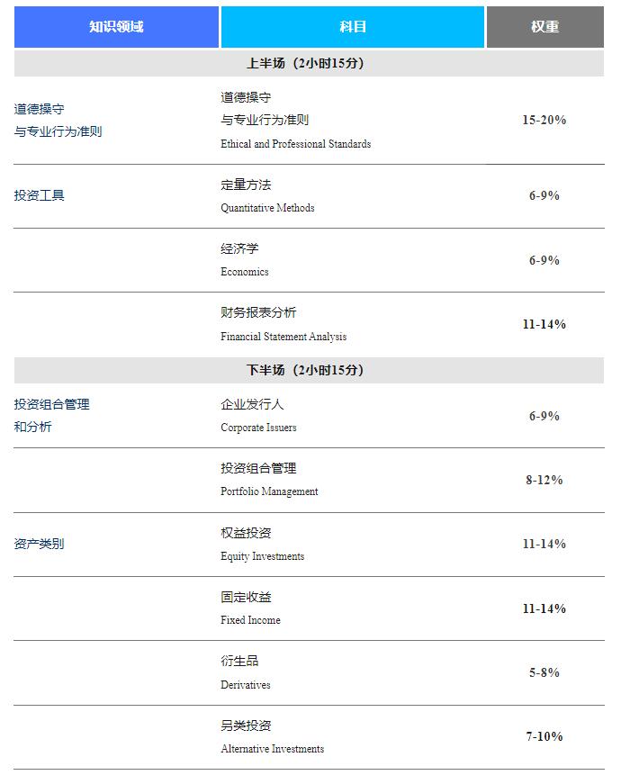This screenshot has width=621, height=775.
Task: Open the 资产类别 knowledge area
Action: [40, 544]
